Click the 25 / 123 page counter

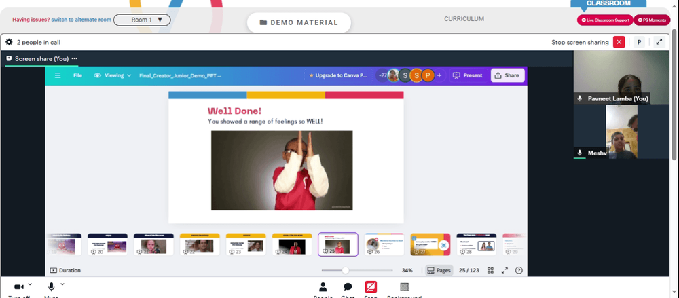(x=469, y=270)
